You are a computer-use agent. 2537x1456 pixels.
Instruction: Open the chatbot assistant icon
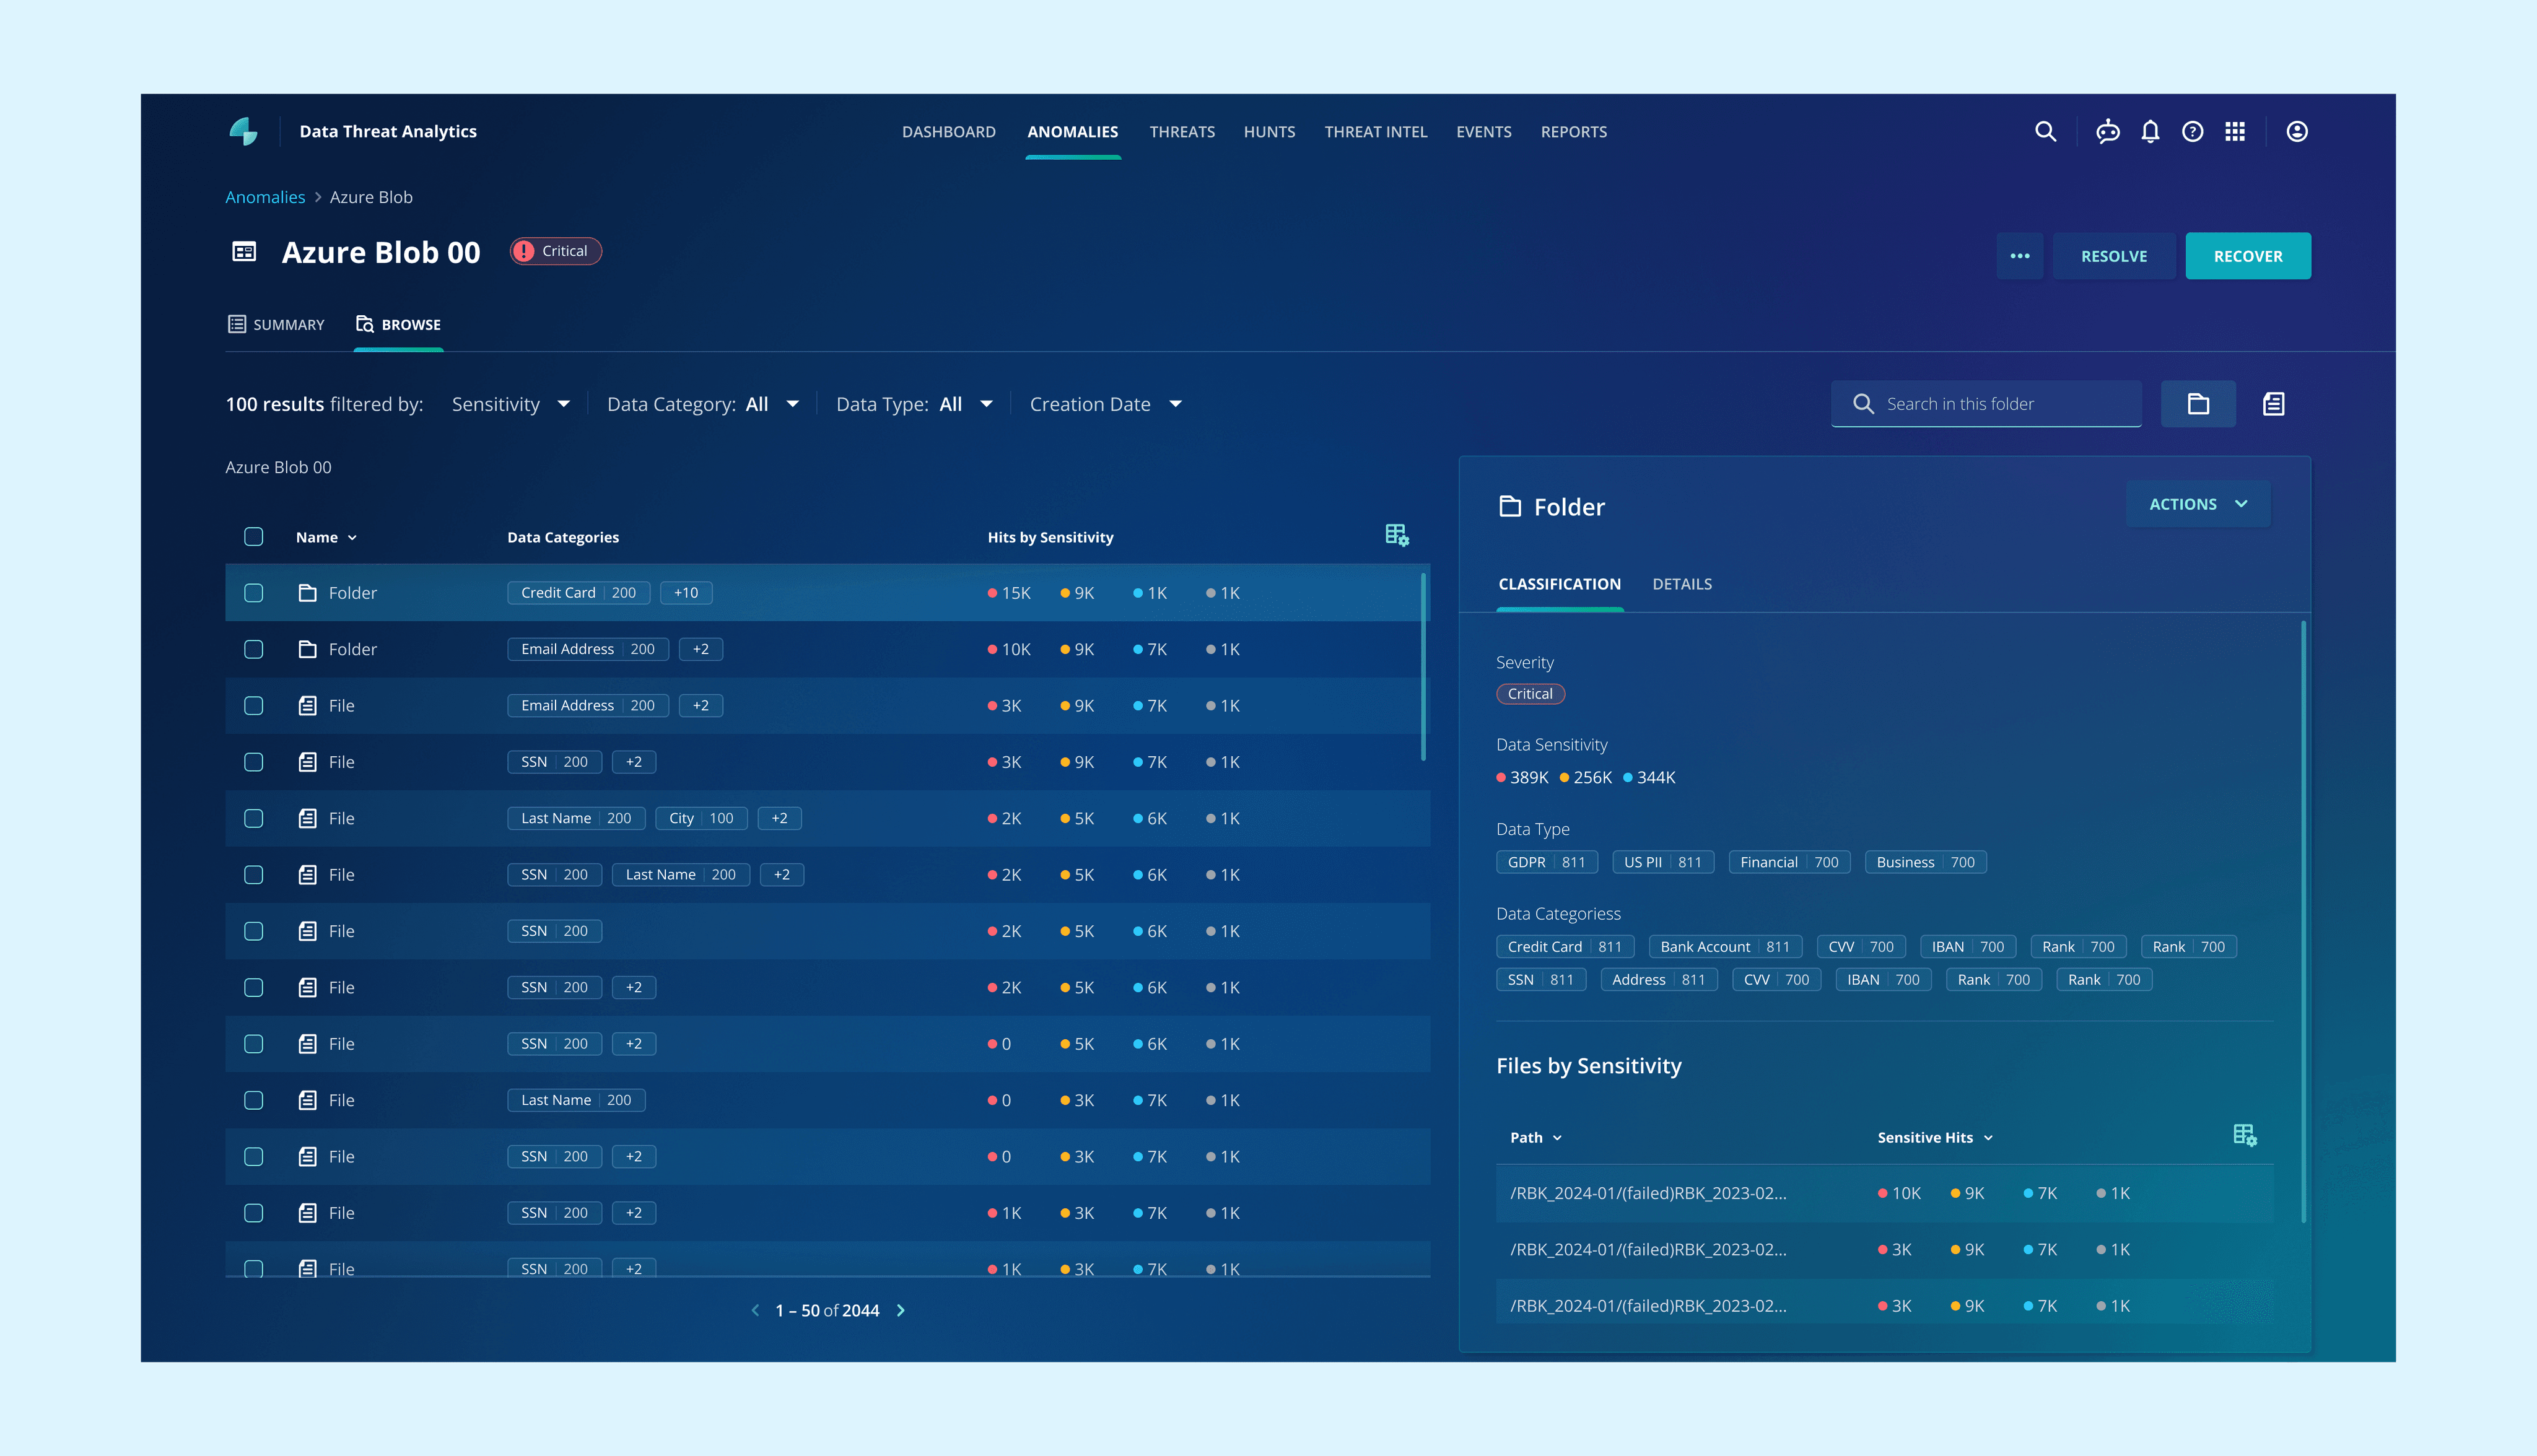2108,131
